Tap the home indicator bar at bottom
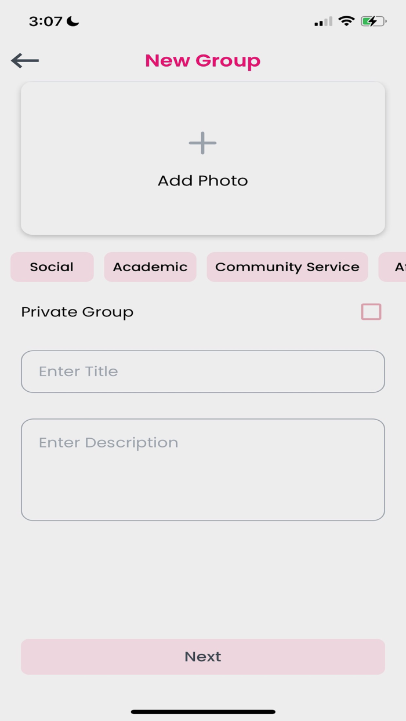The width and height of the screenshot is (406, 721). (202, 709)
